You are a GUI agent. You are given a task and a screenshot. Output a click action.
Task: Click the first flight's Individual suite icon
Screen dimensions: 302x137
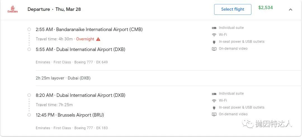click(x=214, y=28)
